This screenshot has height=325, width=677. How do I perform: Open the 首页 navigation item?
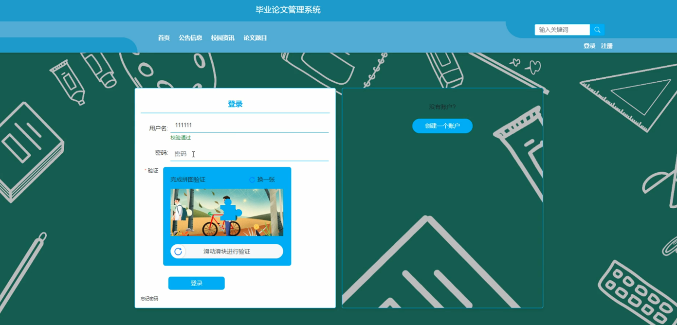click(164, 38)
